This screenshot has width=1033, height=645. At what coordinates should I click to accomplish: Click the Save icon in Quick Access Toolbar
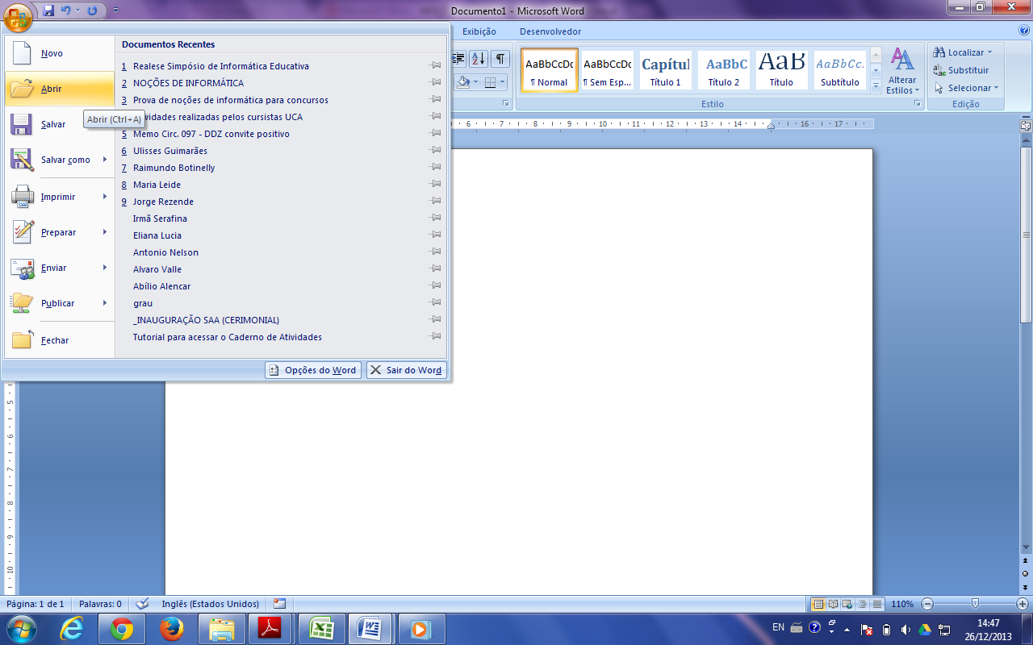48,10
